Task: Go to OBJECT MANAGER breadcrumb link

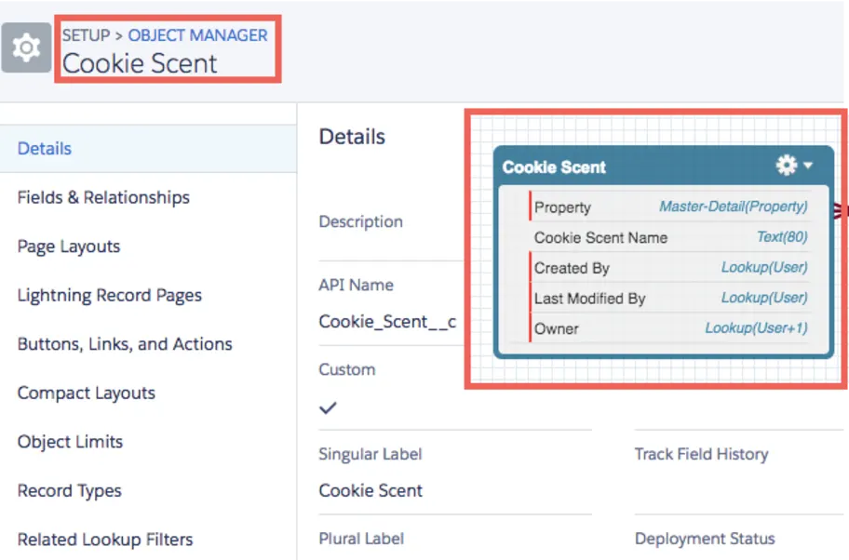Action: pyautogui.click(x=197, y=35)
